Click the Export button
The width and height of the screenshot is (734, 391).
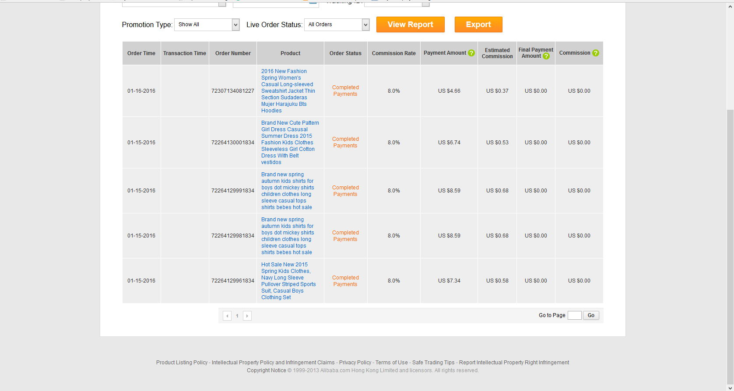pos(478,25)
